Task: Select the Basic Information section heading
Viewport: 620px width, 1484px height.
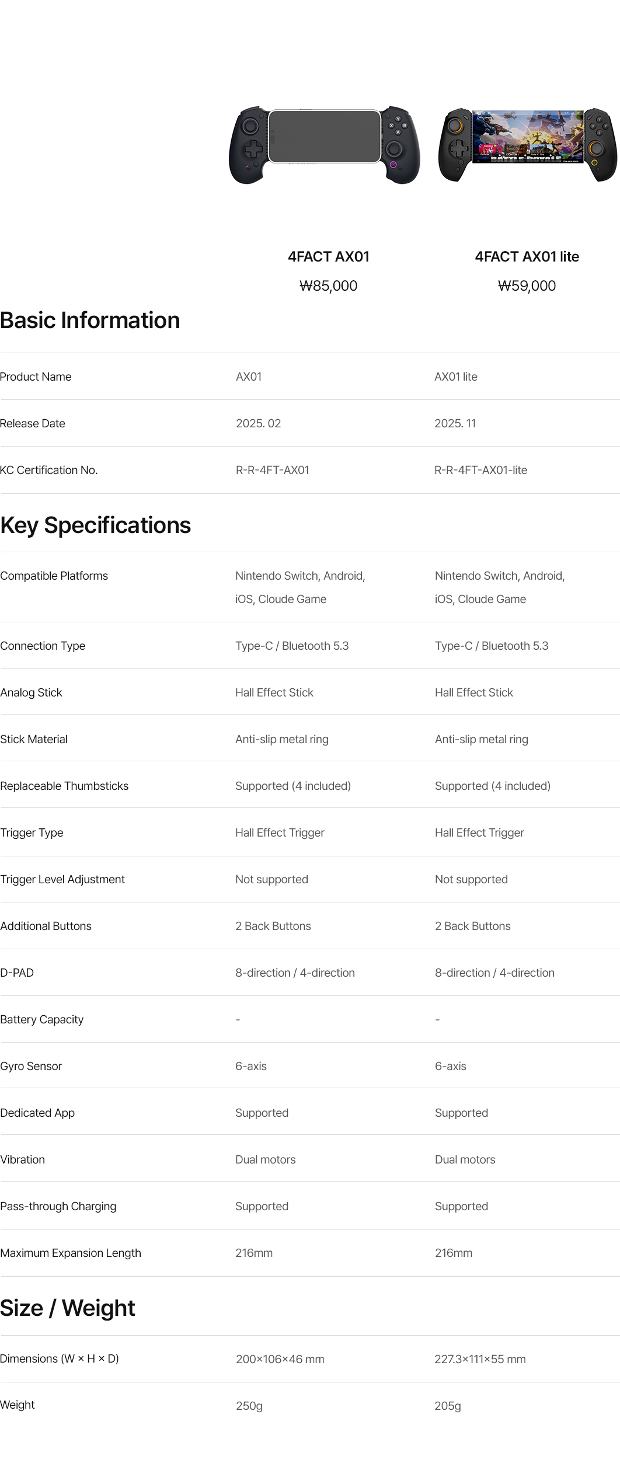Action: tap(90, 321)
